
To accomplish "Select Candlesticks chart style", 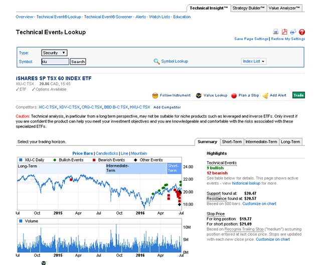I will click(x=107, y=153).
